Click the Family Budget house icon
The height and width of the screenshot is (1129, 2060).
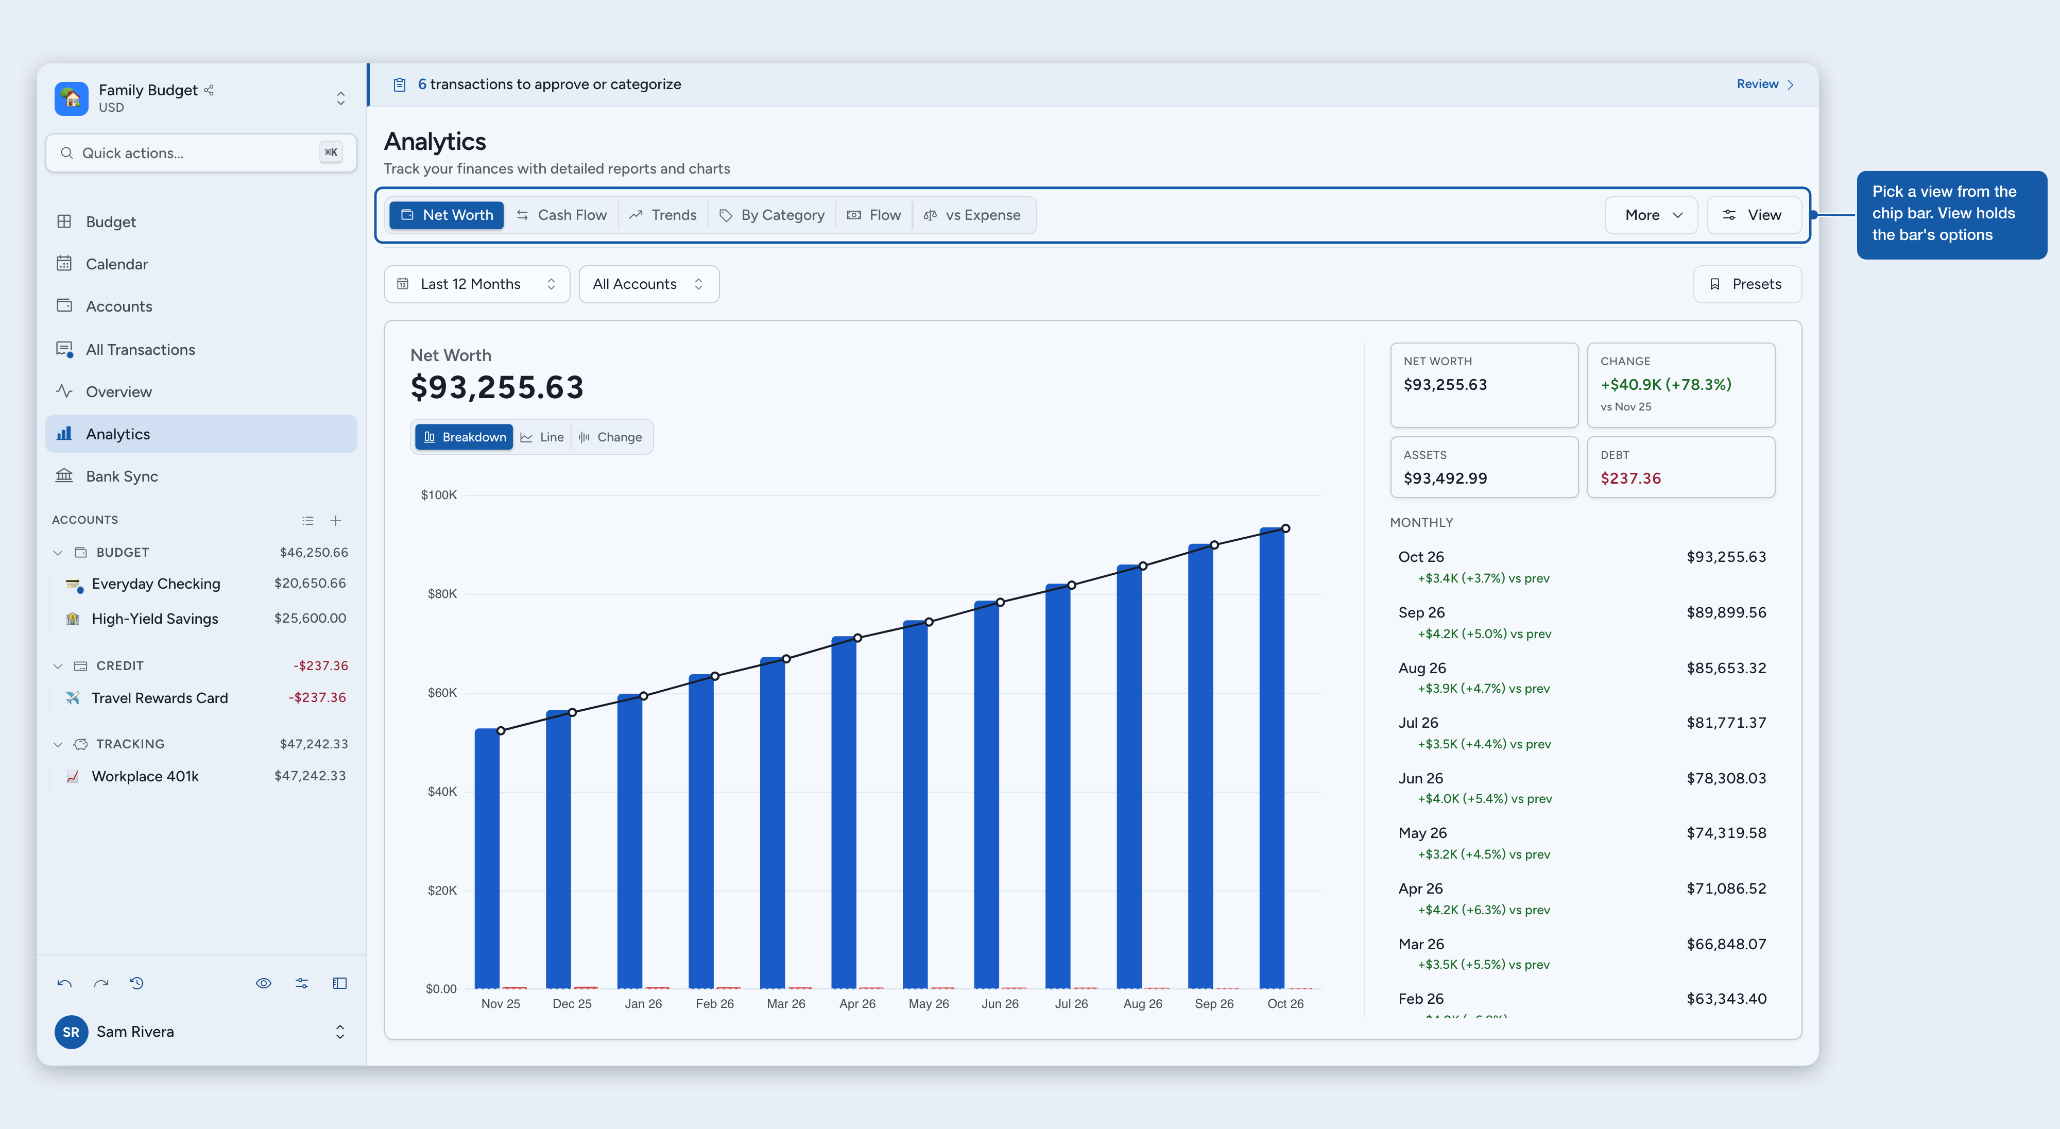coord(71,98)
